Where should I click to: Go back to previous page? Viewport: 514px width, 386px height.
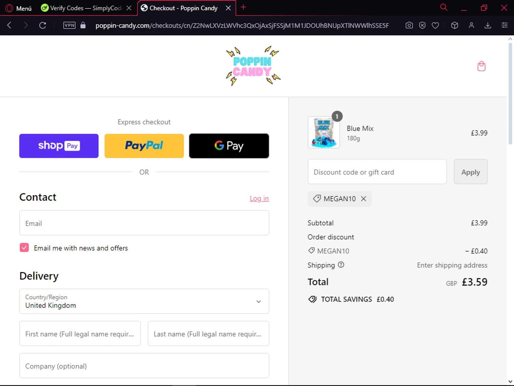click(x=9, y=25)
